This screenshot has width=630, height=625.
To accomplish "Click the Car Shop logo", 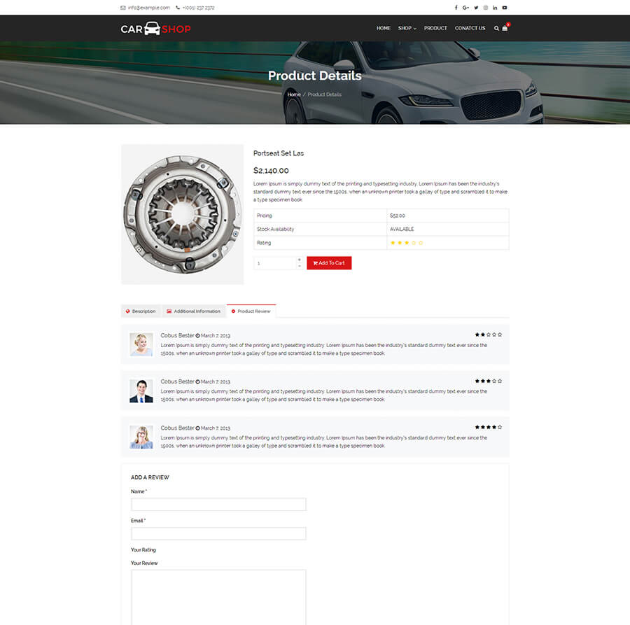I will click(155, 29).
